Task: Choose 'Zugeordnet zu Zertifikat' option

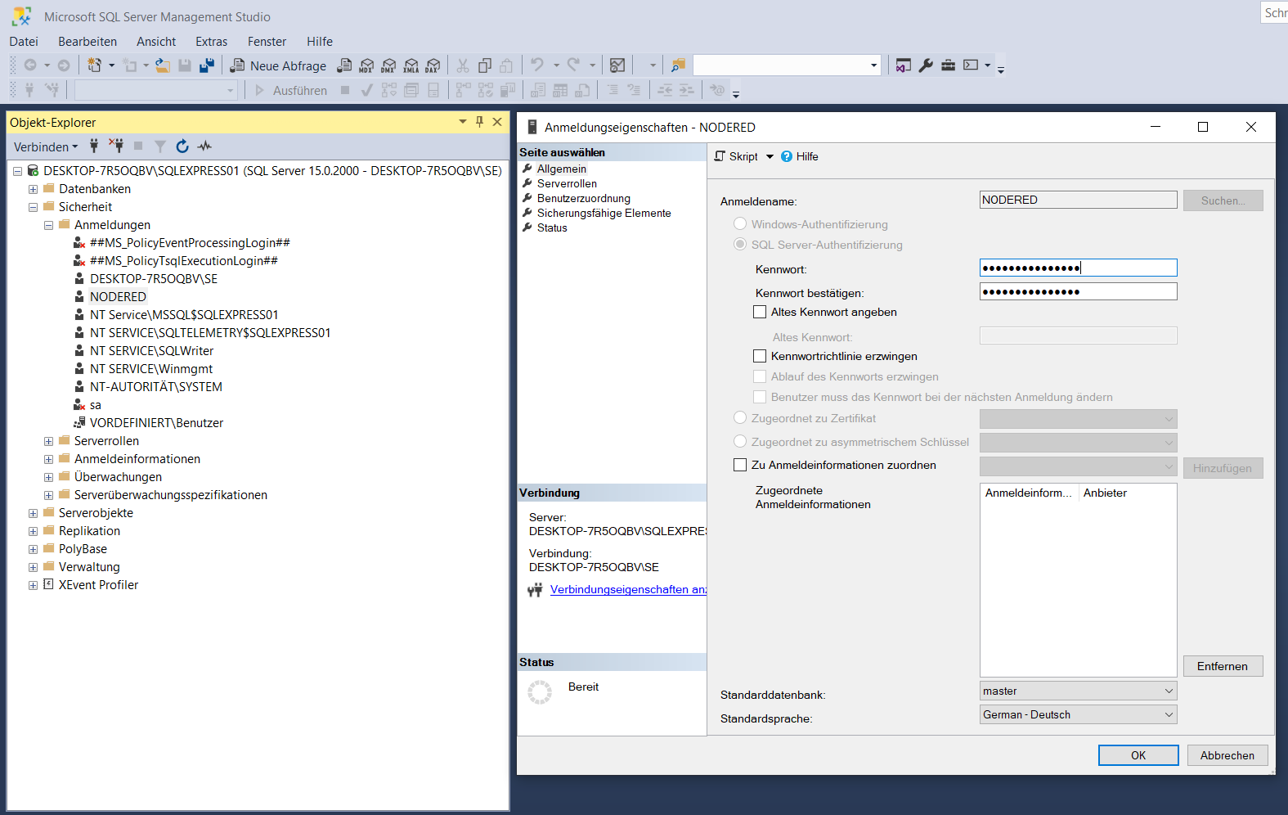Action: click(x=740, y=417)
